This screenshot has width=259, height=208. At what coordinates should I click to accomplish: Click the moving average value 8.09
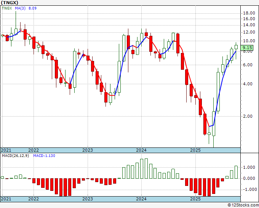click(x=32, y=8)
